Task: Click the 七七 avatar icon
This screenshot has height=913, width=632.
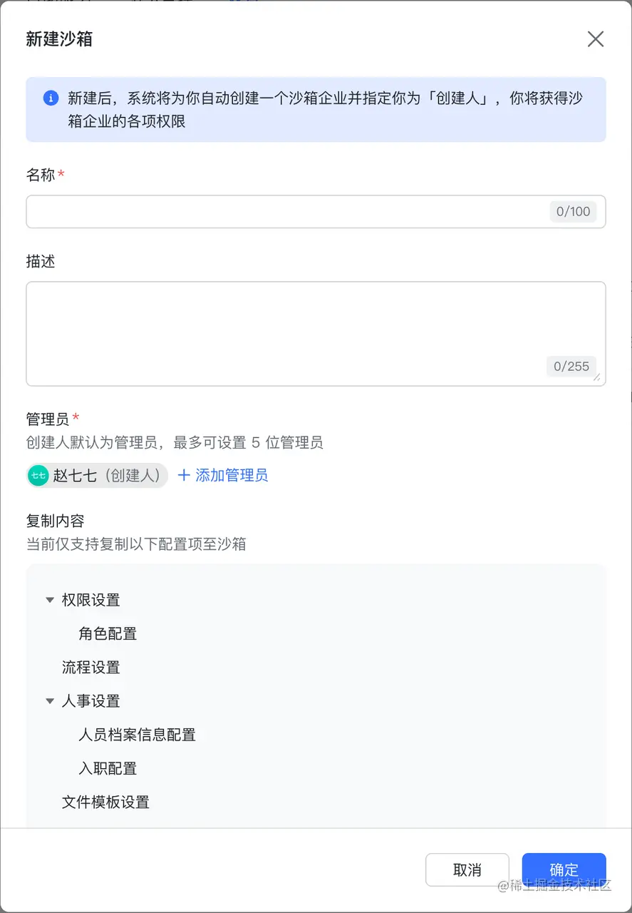Action: pos(38,476)
